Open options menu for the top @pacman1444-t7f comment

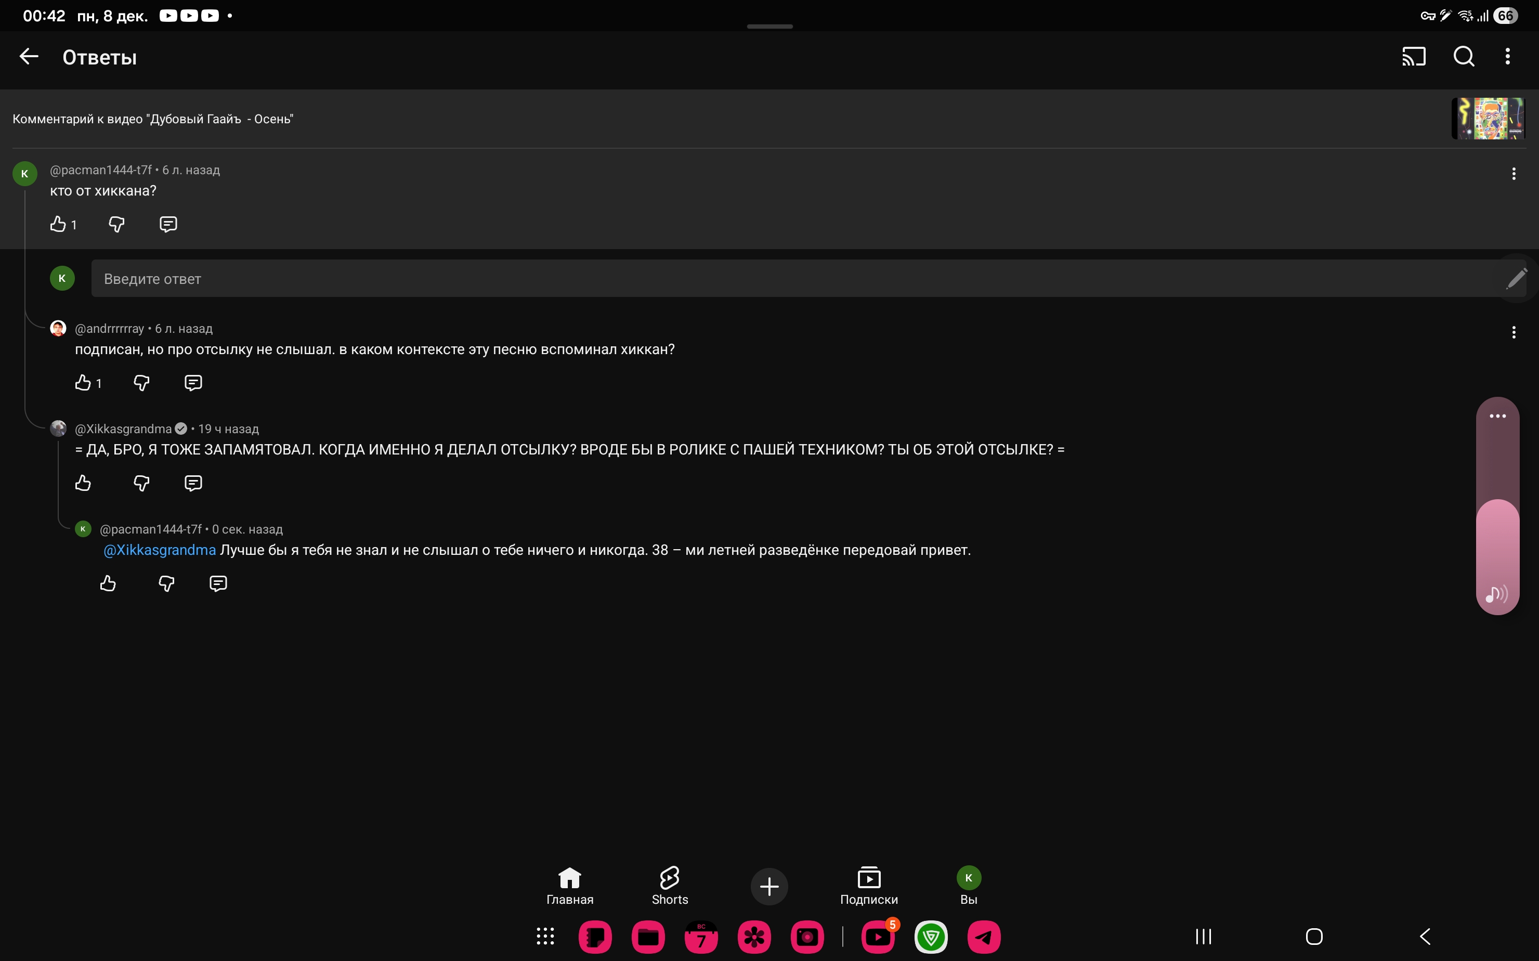coord(1514,174)
